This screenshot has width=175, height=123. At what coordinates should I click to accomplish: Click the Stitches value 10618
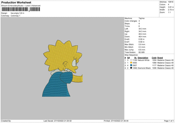171,2
